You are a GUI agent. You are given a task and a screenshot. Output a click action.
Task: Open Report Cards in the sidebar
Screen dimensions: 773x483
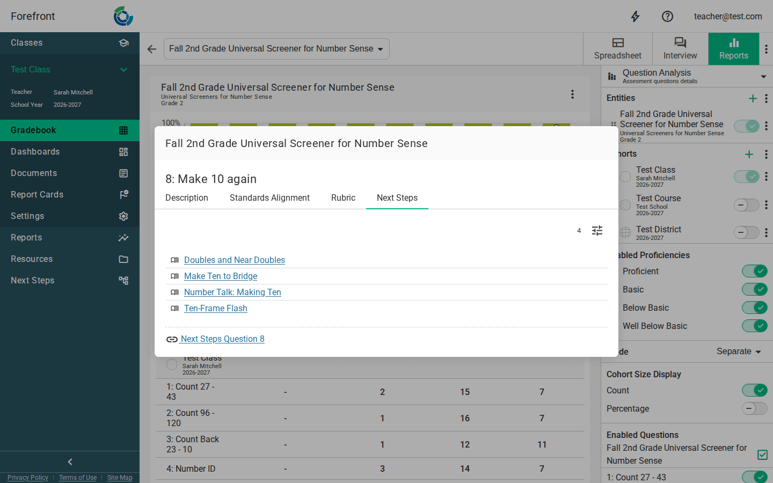[x=70, y=194]
